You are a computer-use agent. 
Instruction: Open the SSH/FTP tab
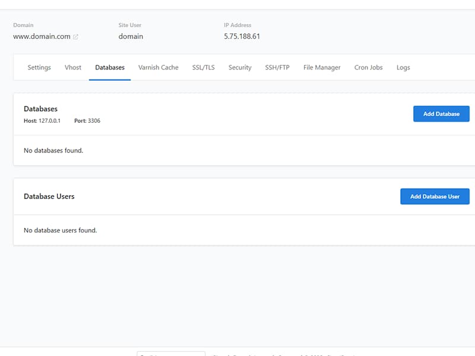tap(277, 68)
